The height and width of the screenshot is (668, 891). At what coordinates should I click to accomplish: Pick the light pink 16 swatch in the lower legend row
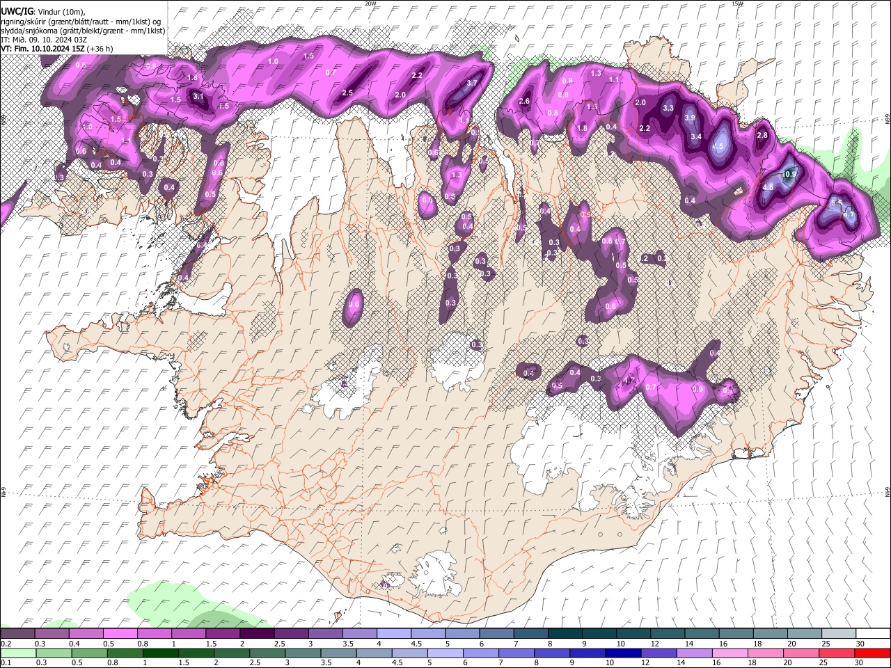click(730, 653)
